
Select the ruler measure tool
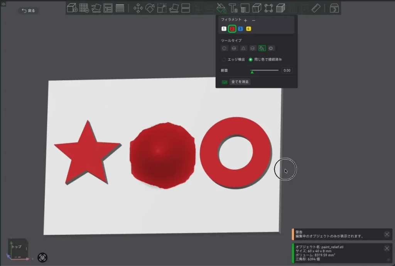coord(316,8)
